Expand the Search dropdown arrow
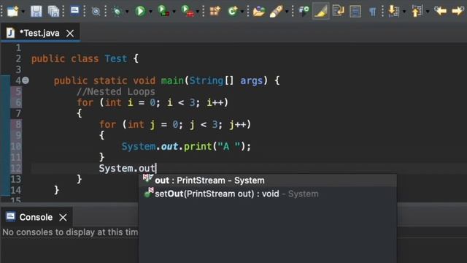 (x=287, y=12)
